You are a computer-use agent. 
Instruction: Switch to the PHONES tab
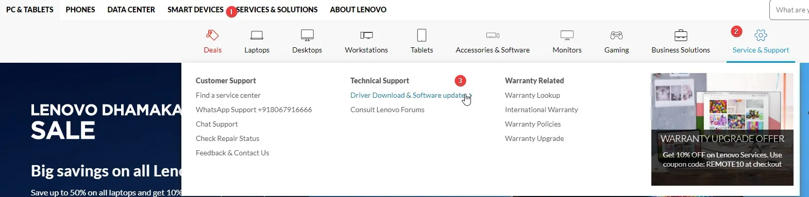pos(80,10)
